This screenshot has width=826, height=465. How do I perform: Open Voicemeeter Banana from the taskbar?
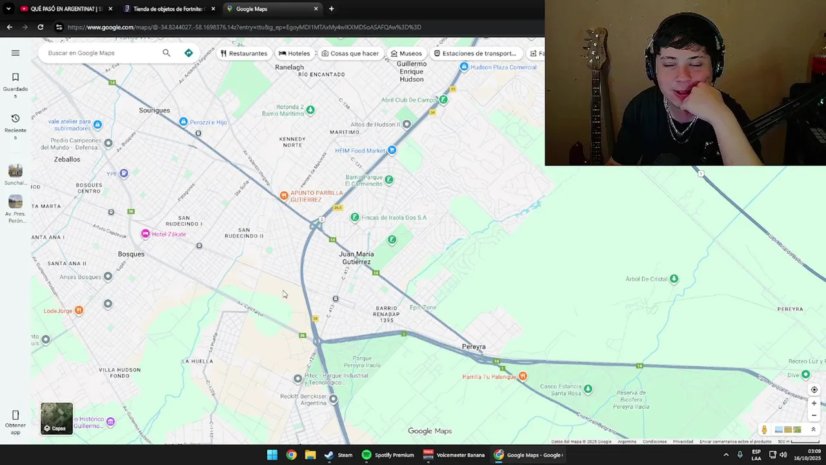pos(454,455)
